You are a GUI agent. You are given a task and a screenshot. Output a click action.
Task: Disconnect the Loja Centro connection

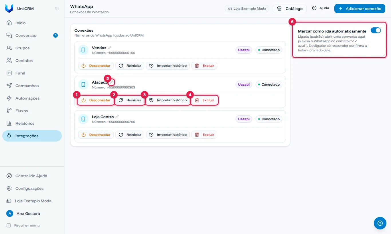96,135
